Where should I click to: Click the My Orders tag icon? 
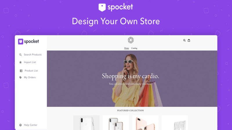point(20,77)
